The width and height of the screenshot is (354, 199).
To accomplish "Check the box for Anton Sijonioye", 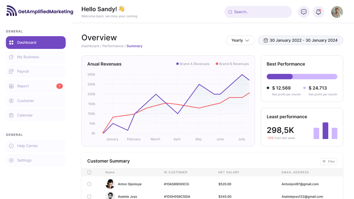I will (x=89, y=184).
